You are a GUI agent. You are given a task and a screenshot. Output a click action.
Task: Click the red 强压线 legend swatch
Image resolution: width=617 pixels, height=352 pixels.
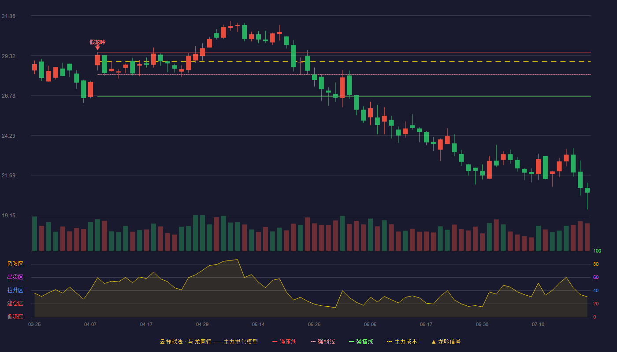pos(275,341)
